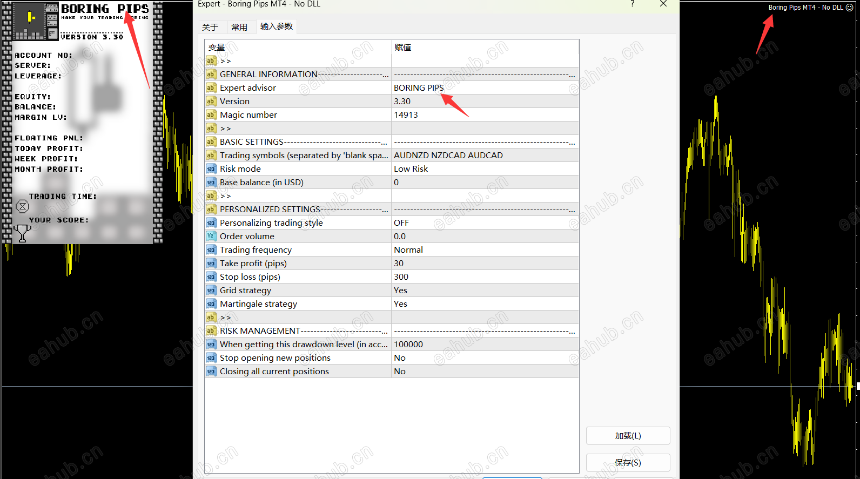Click the string icon for Expert advisor row

[x=211, y=88]
